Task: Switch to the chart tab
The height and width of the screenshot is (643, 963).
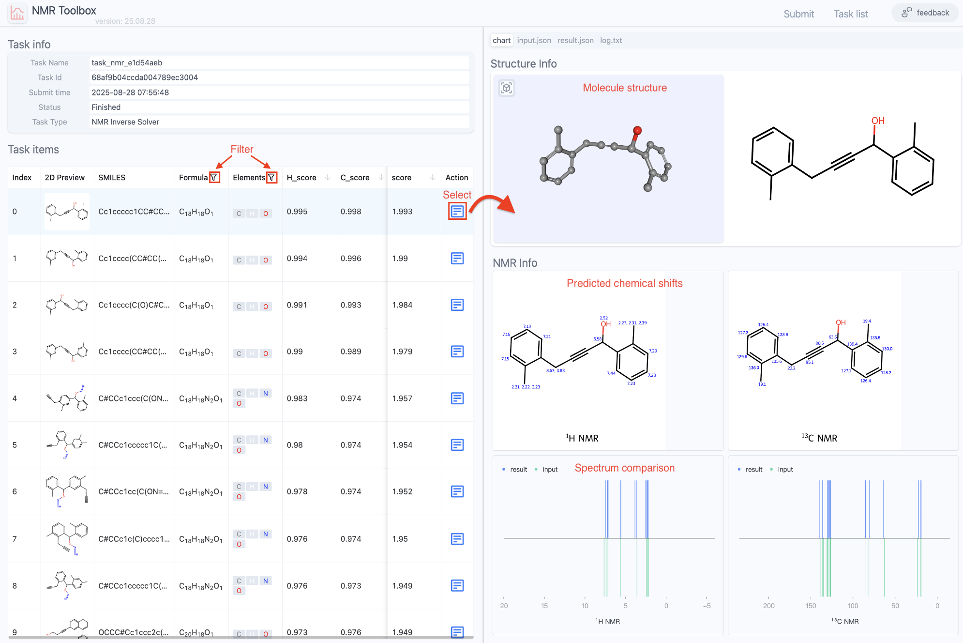Action: pos(501,40)
